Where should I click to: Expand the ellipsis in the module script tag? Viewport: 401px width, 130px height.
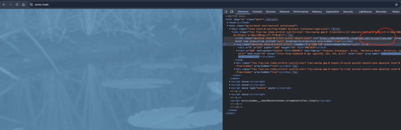pos(278,88)
